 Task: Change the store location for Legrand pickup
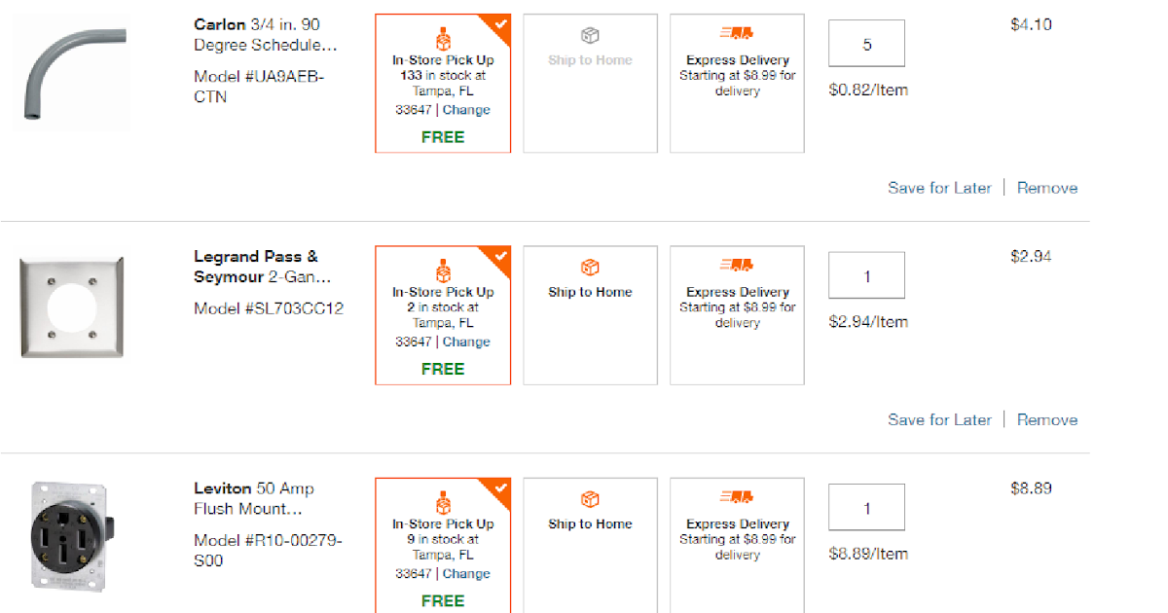point(466,342)
